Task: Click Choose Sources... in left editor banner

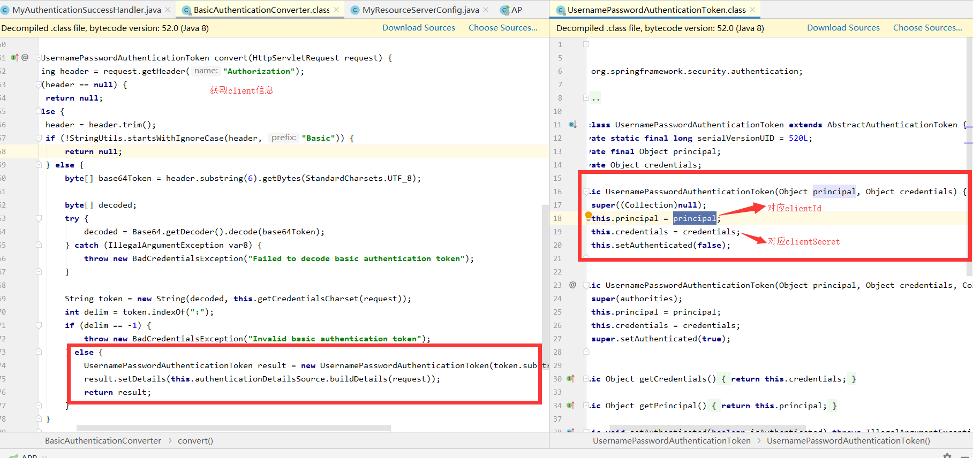Action: click(x=503, y=28)
